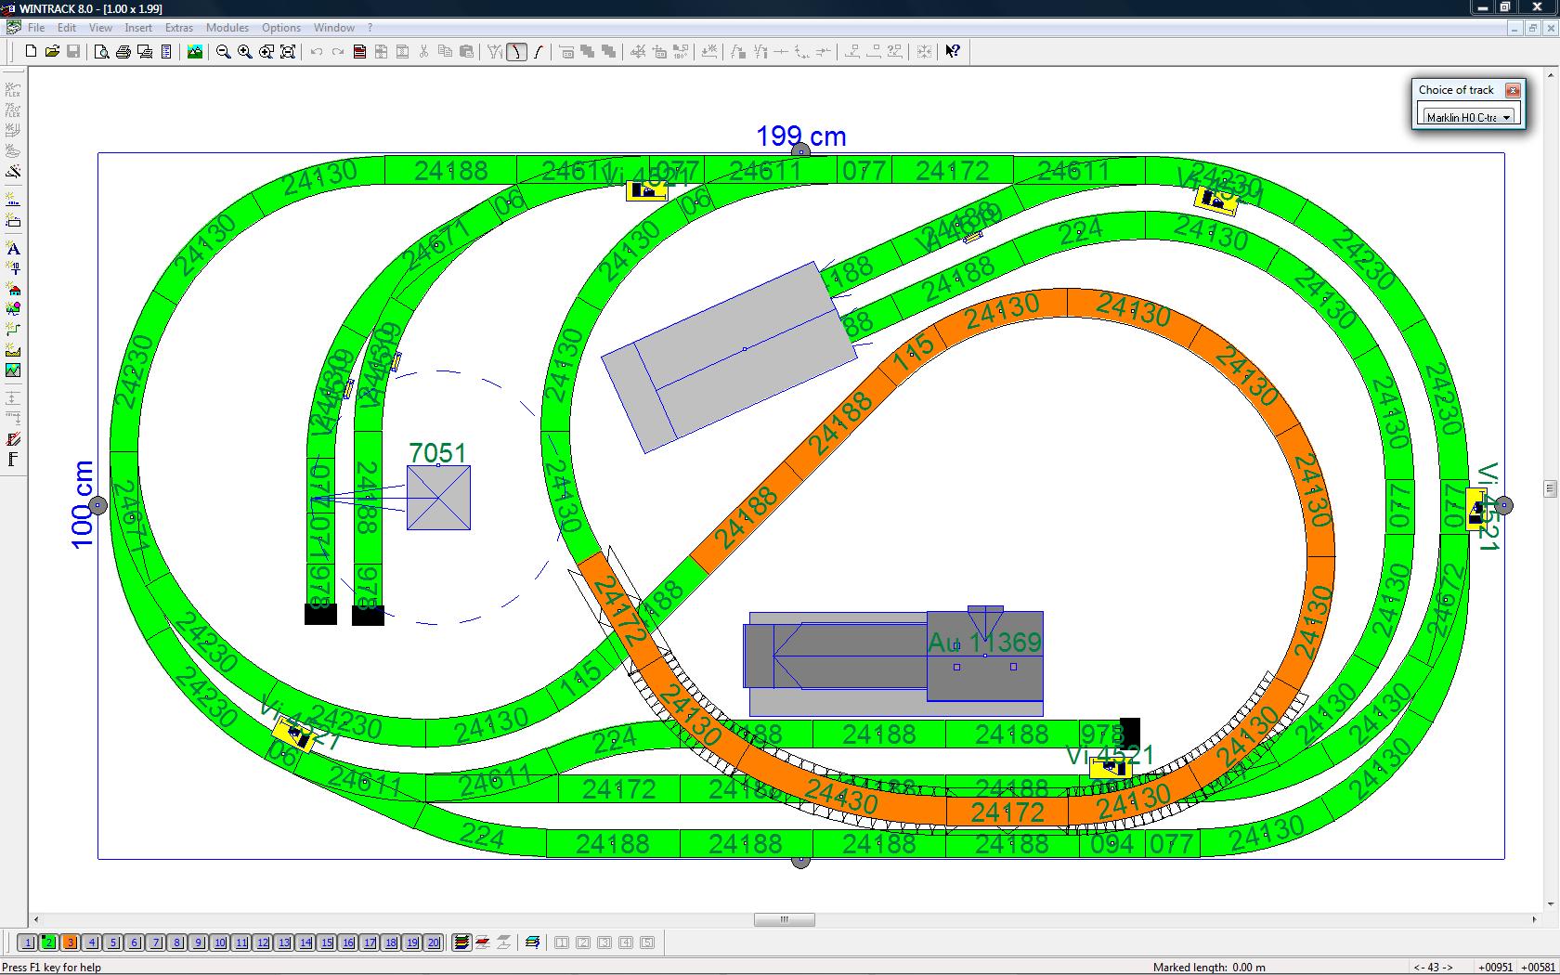Toggle layer 10 visibility
This screenshot has height=975, width=1560.
220,942
